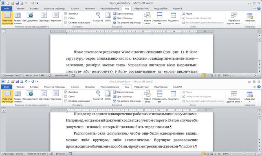Switch to the Вставка tab in the Лек.1_Word window
Image resolution: width=262 pixels, height=156 pixels.
[x=34, y=9]
